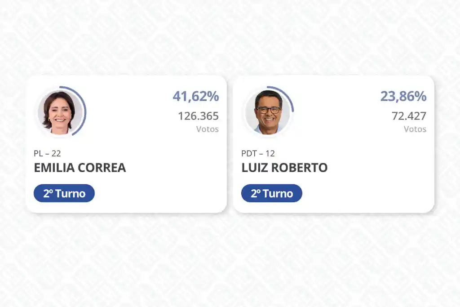
Task: Click the PL – 22 party label
Action: tap(47, 153)
